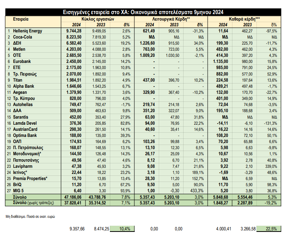Click the 'Sarantis' row name
This screenshot has height=238, width=287.
point(21,117)
